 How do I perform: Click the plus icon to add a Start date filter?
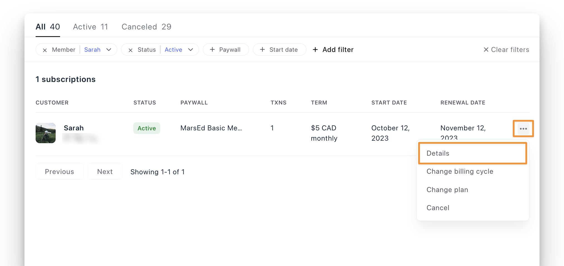click(x=262, y=49)
